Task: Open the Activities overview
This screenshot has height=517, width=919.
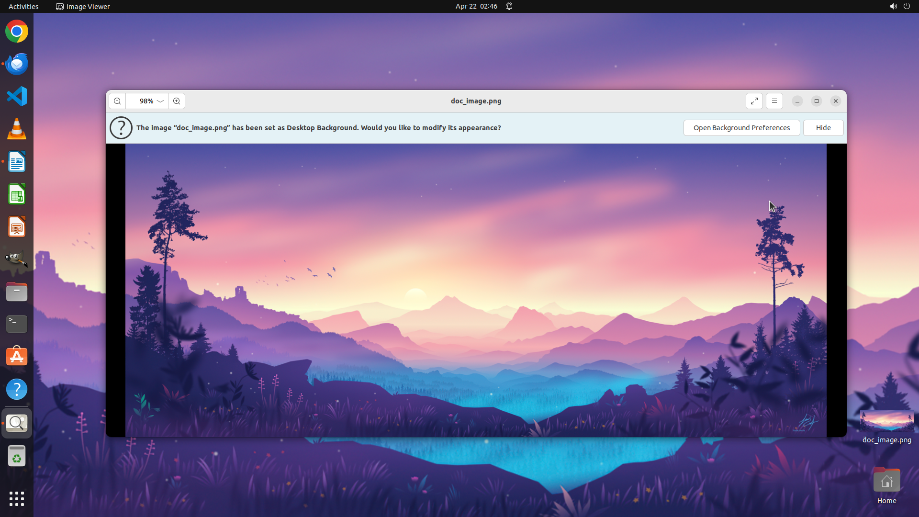Action: pyautogui.click(x=23, y=6)
